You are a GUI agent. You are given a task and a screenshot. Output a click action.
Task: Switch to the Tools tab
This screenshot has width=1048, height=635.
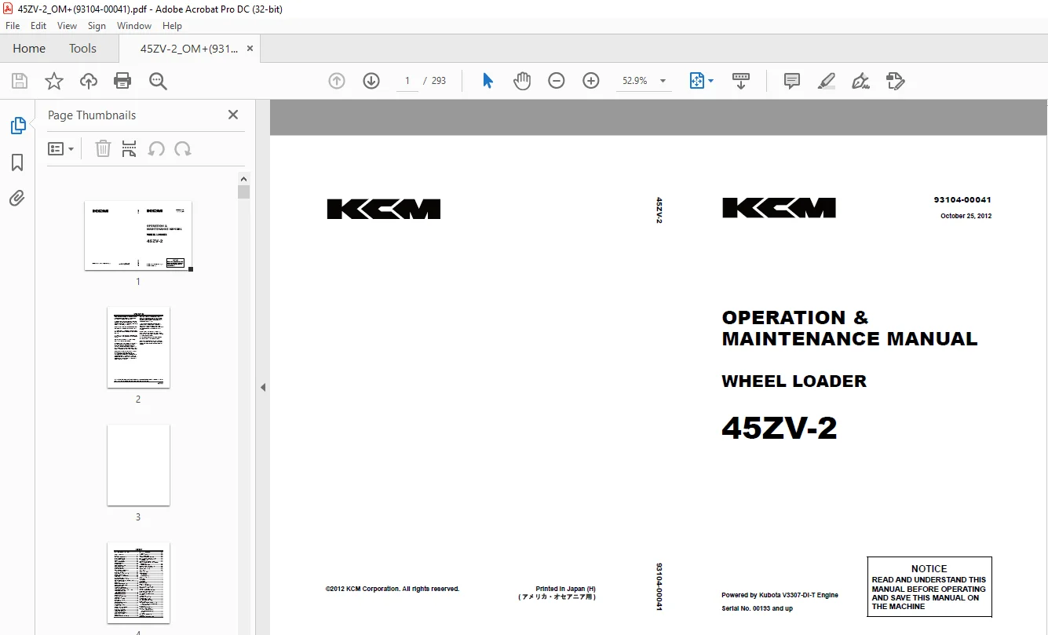point(82,49)
